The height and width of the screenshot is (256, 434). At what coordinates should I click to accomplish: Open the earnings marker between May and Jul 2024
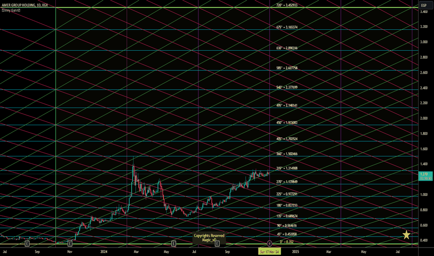174,243
